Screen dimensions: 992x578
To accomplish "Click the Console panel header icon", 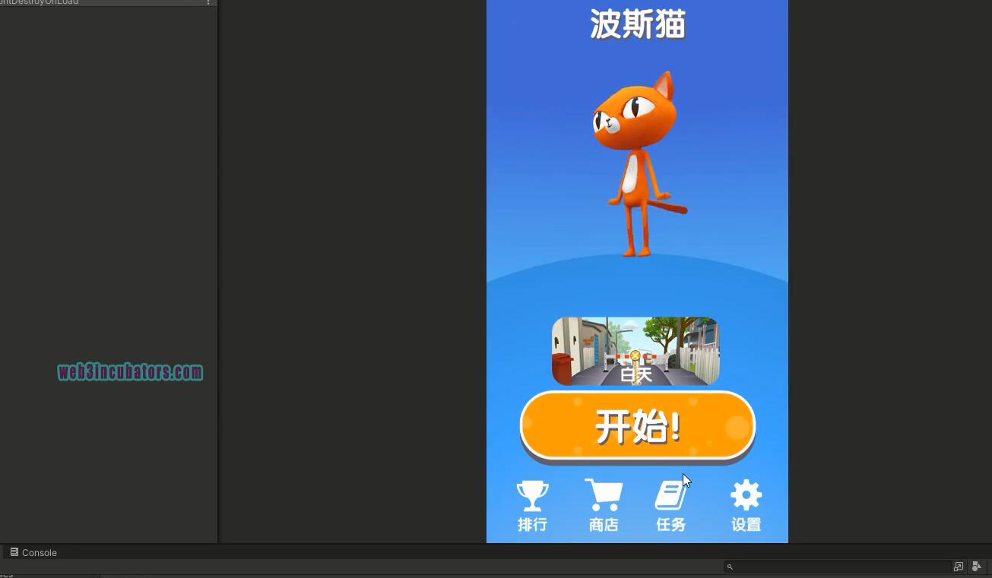I will click(14, 552).
